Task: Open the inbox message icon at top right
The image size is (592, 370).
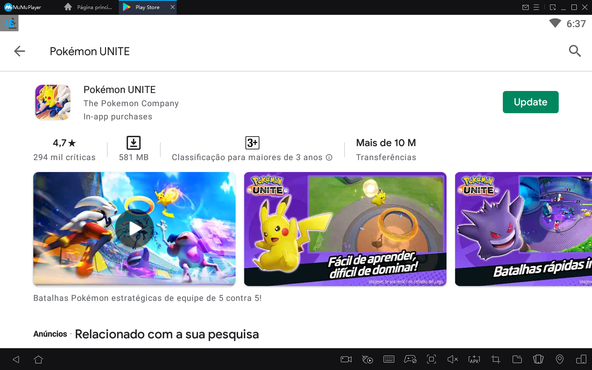Action: tap(526, 7)
